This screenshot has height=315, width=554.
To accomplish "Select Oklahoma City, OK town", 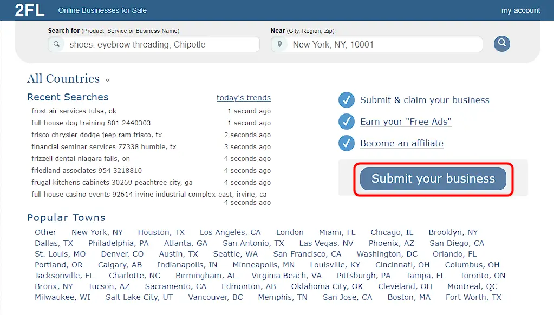I will [327, 286].
